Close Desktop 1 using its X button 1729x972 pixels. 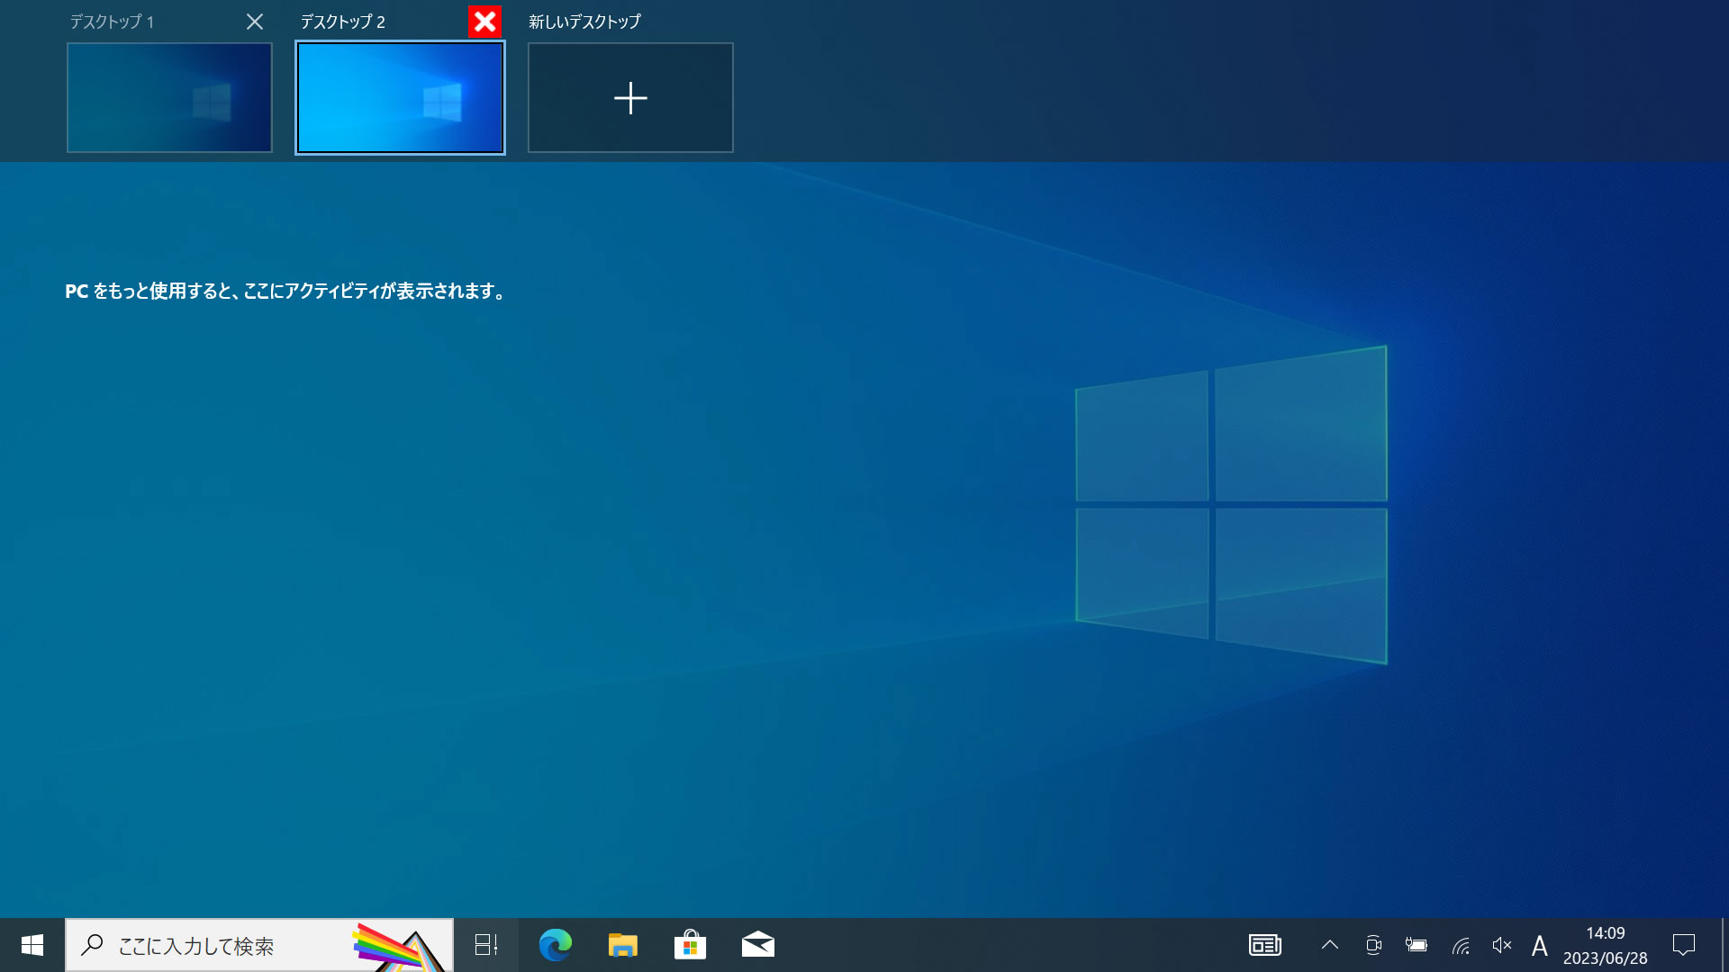255,22
